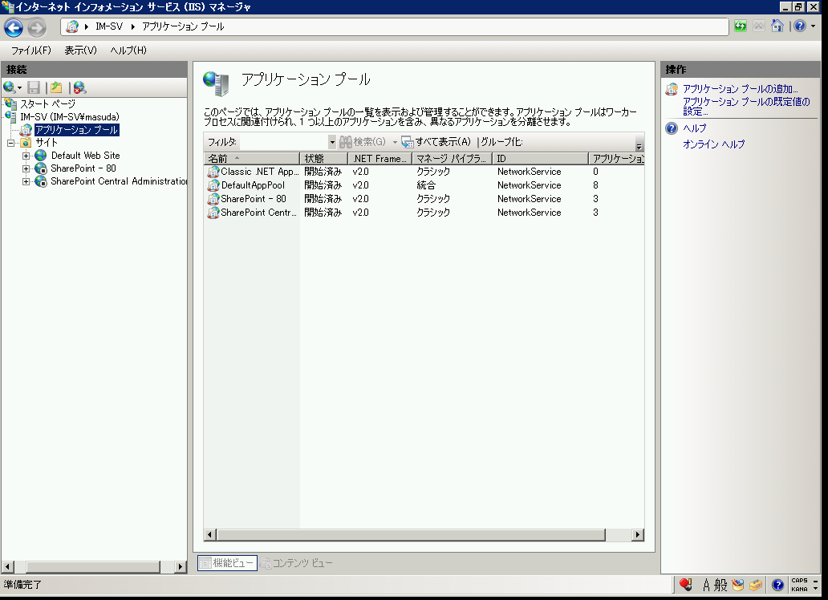Expand the Default Web Site node
828x600 pixels.
tap(26, 156)
